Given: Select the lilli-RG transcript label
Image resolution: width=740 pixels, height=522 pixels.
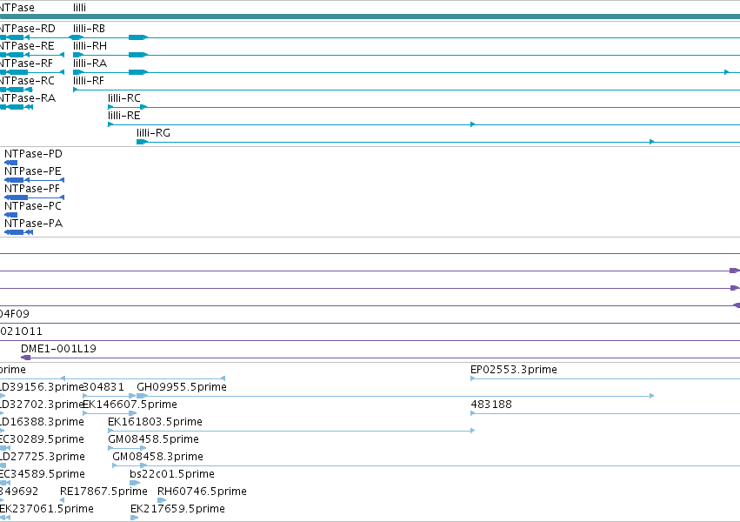Looking at the screenshot, I should point(153,133).
